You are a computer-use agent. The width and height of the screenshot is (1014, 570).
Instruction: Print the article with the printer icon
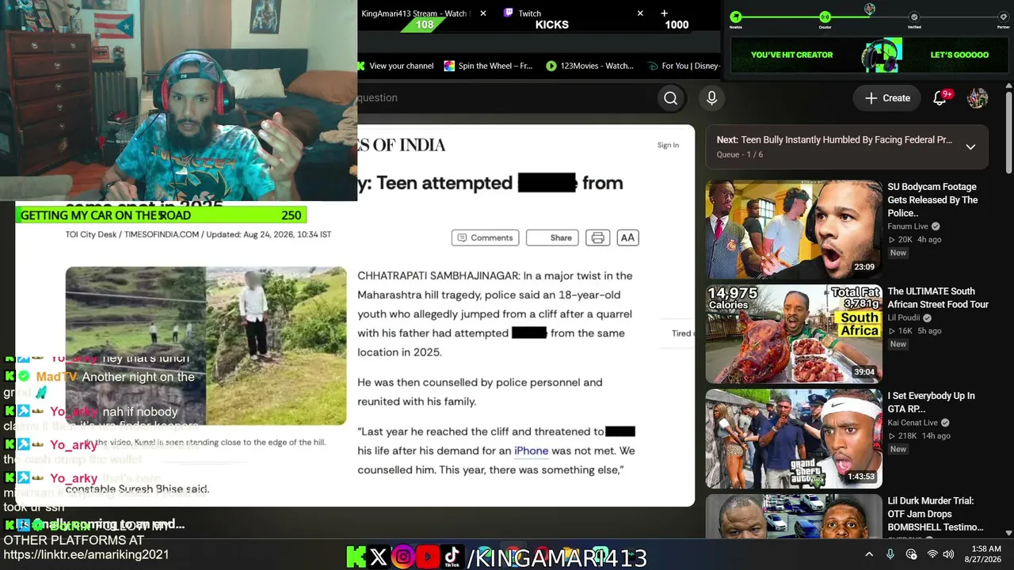click(x=597, y=237)
